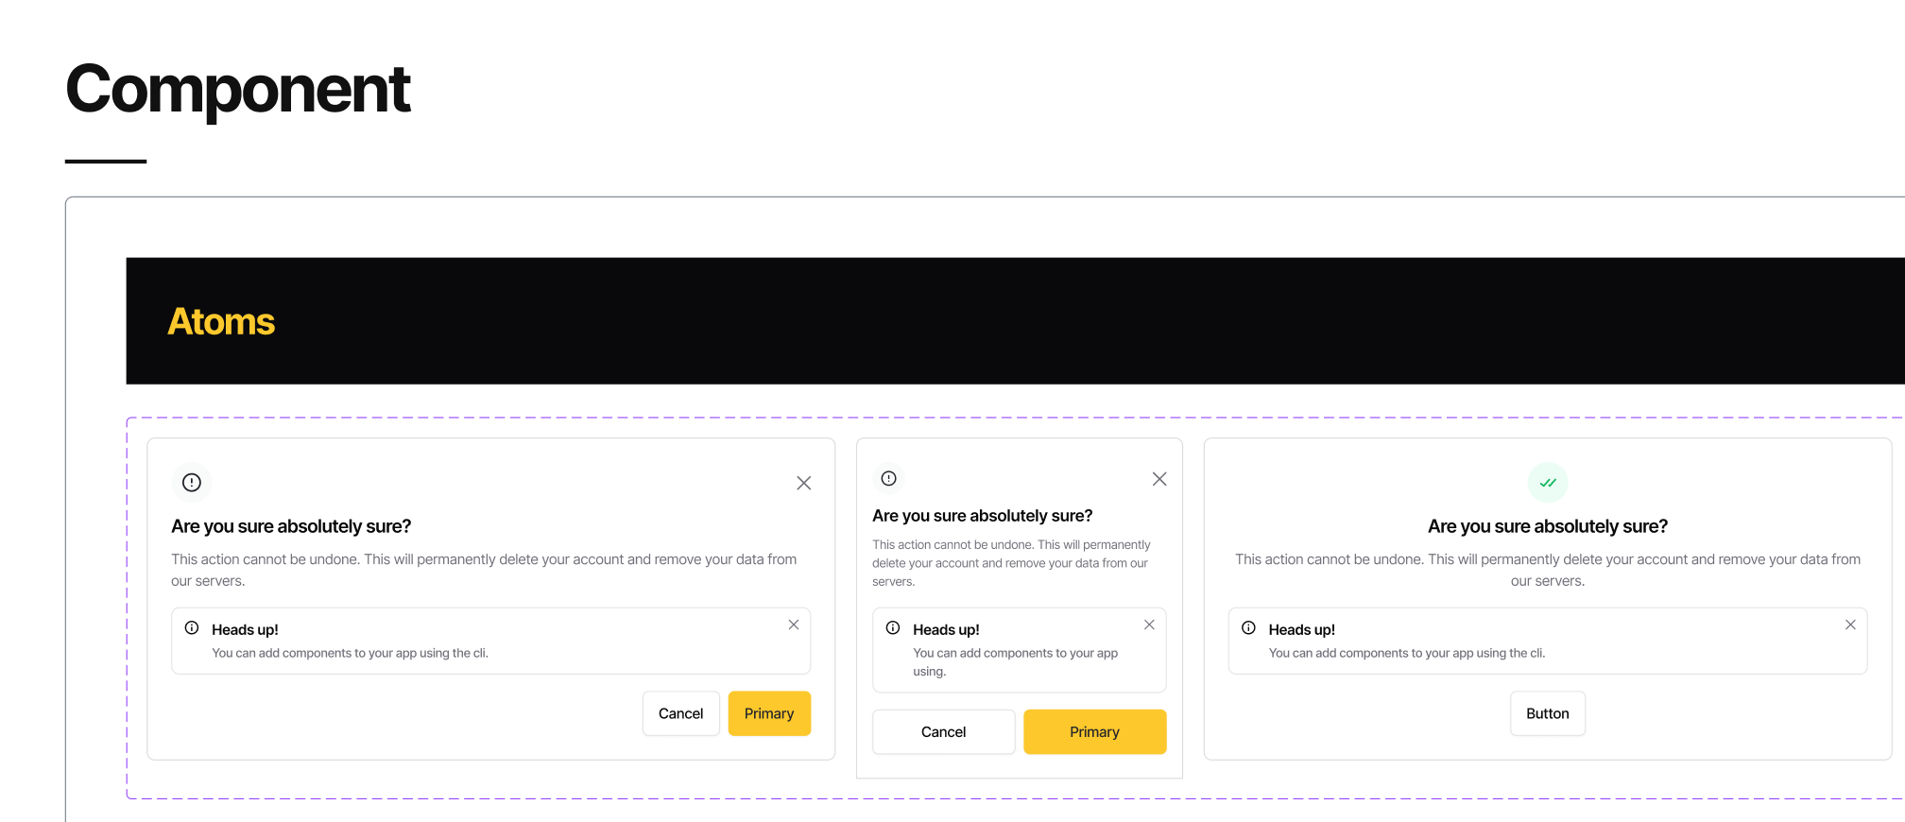This screenshot has width=1905, height=822.
Task: Click info icon in the centered dialog's alert
Action: point(1248,628)
